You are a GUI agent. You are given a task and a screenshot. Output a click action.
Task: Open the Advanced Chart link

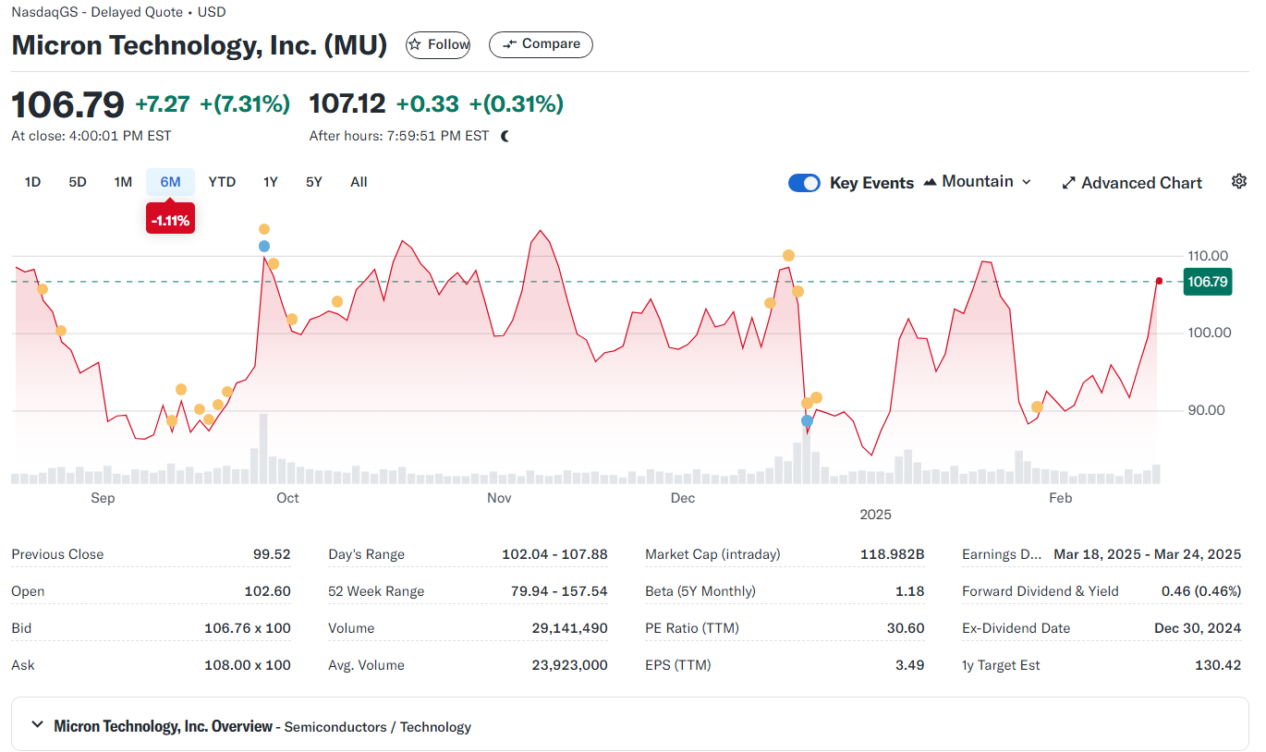tap(1132, 183)
